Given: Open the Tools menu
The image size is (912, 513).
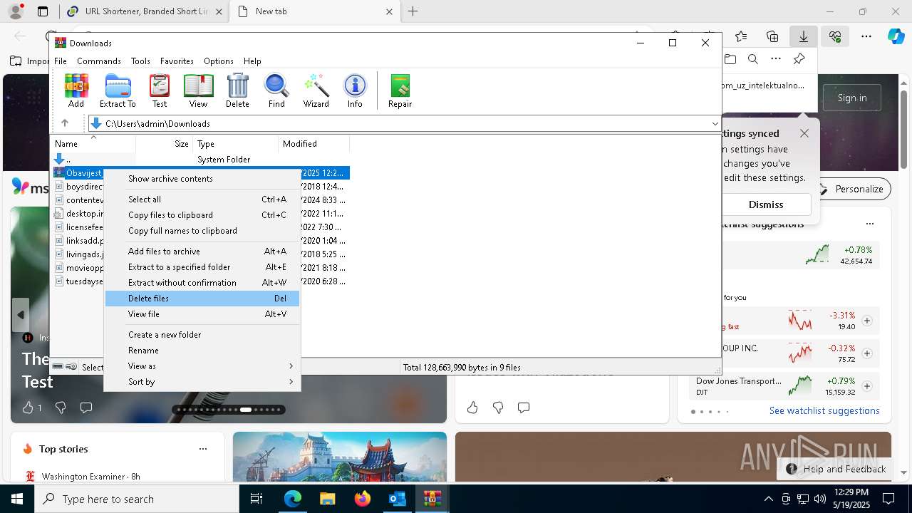Looking at the screenshot, I should click(140, 61).
